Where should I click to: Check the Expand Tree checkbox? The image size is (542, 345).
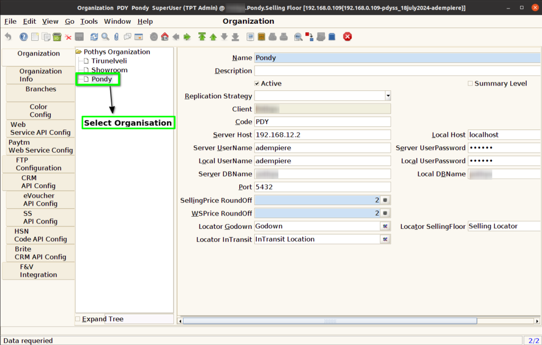pyautogui.click(x=78, y=319)
